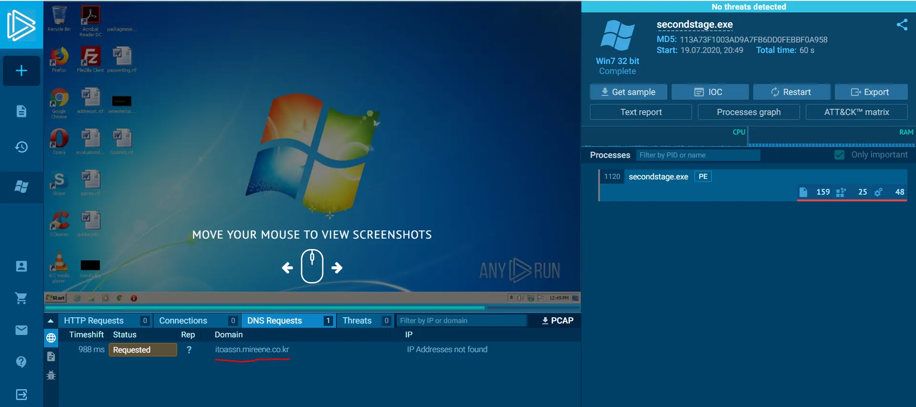Image resolution: width=916 pixels, height=407 pixels.
Task: Toggle the Only important checkbox
Action: click(x=839, y=155)
